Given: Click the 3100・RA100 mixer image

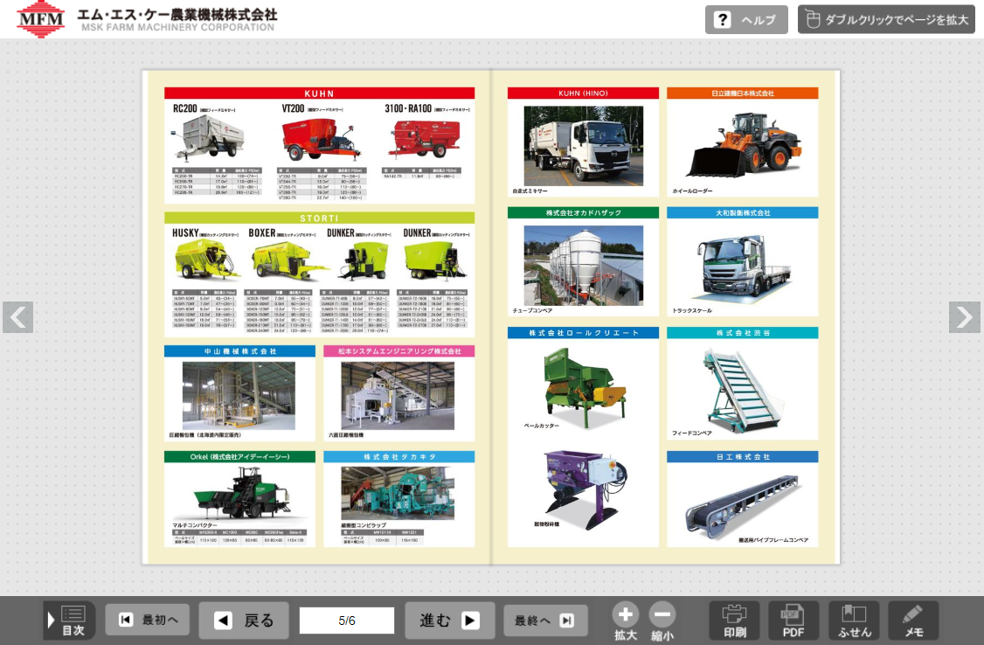Looking at the screenshot, I should (x=426, y=139).
